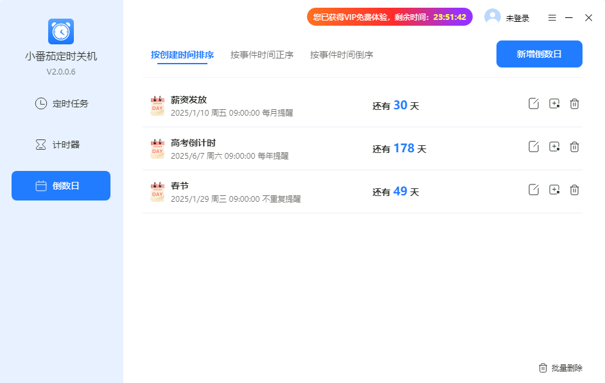This screenshot has width=605, height=383.
Task: Select 按创建时间排序 sorting tab
Action: pyautogui.click(x=182, y=55)
